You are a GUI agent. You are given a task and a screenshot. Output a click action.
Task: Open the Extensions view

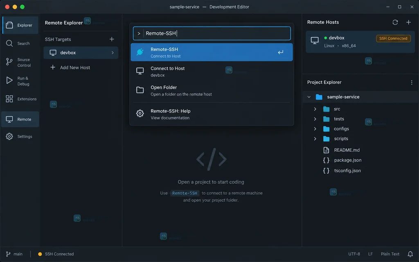coord(20,99)
